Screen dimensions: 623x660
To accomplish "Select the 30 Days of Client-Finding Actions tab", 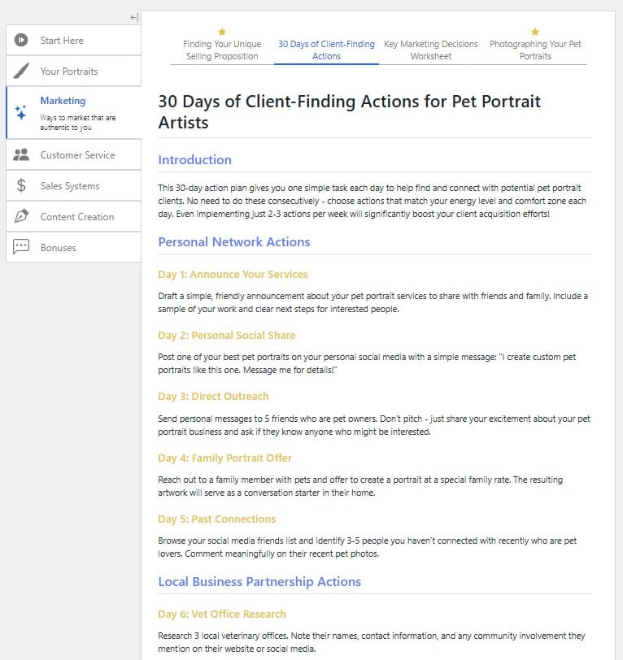I will click(x=326, y=50).
